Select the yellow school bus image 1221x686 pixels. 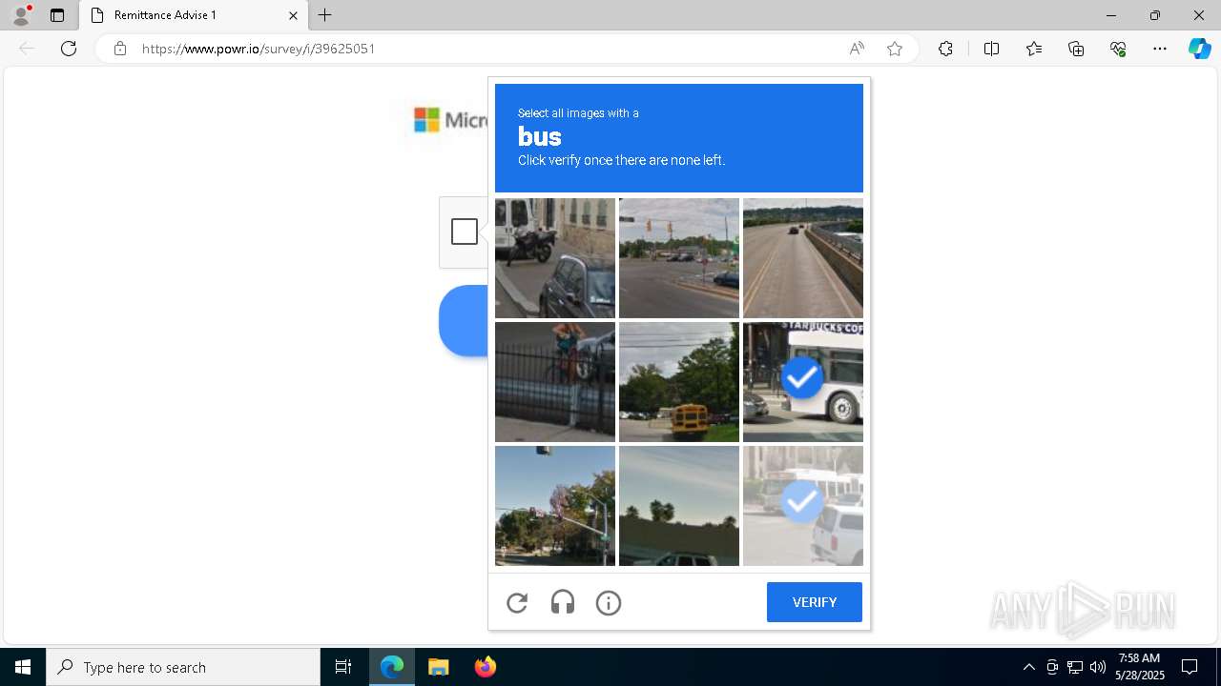(x=679, y=382)
